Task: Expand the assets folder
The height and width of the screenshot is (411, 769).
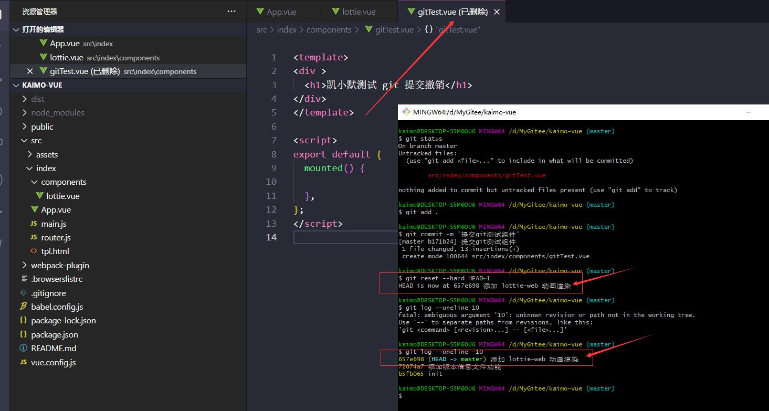Action: coord(128,154)
